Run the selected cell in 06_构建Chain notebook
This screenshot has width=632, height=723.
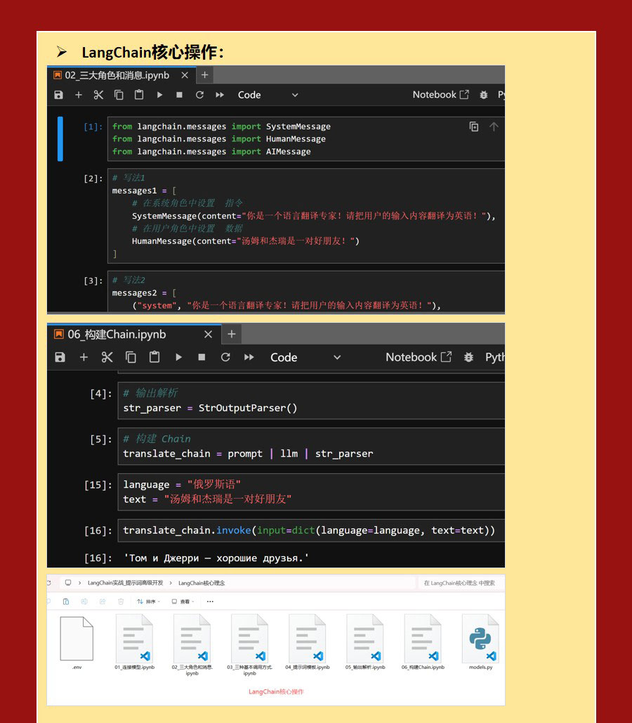(178, 357)
